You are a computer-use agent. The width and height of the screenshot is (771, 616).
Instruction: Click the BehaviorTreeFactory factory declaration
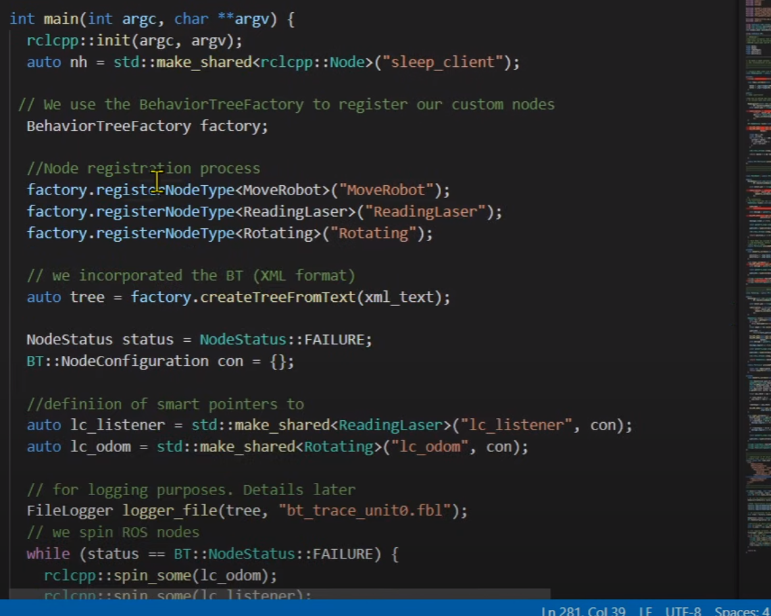coord(147,126)
